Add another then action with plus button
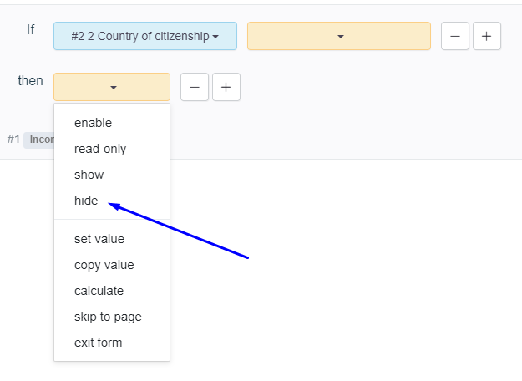 click(226, 87)
